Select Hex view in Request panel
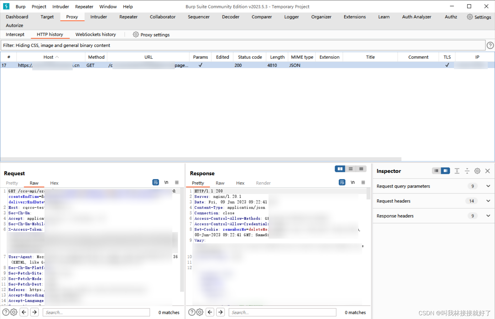Screen dimensions: 495x319 (54, 183)
